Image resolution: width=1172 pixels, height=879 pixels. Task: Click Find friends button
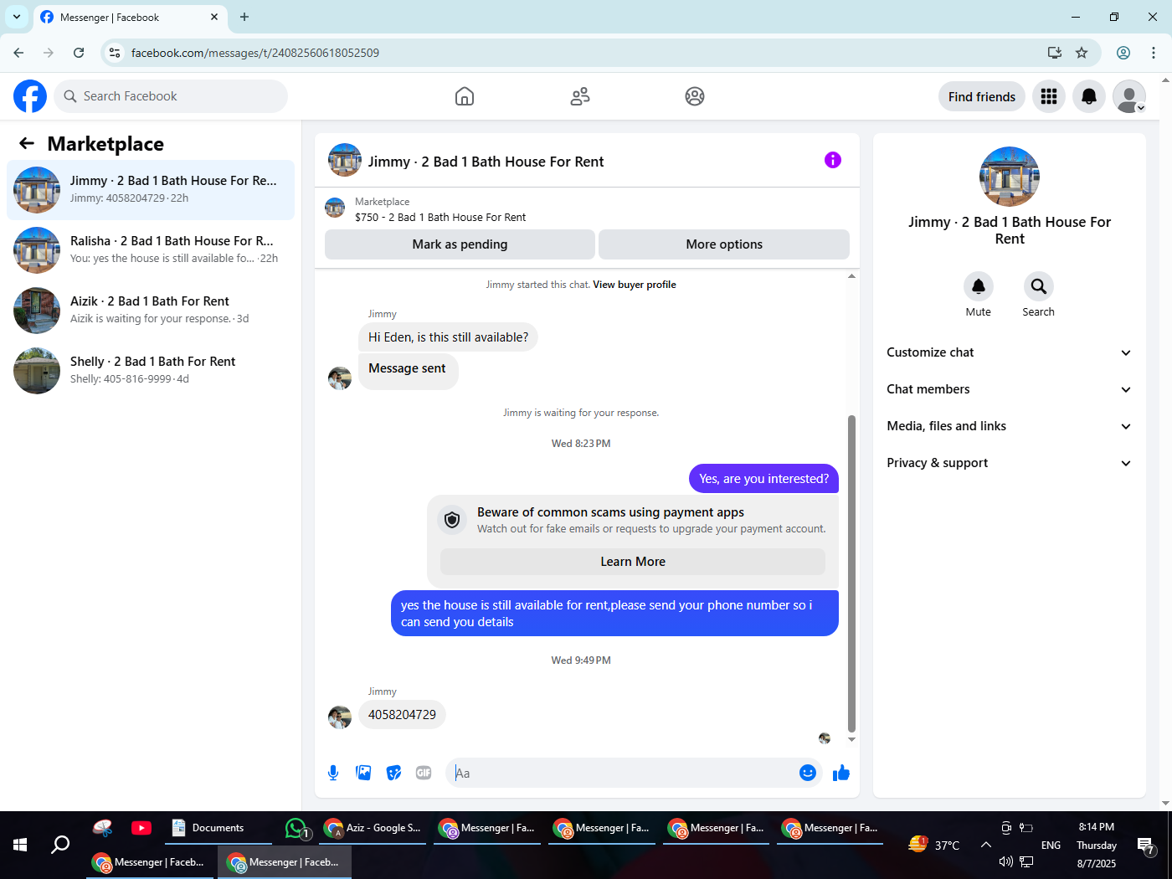pos(982,96)
